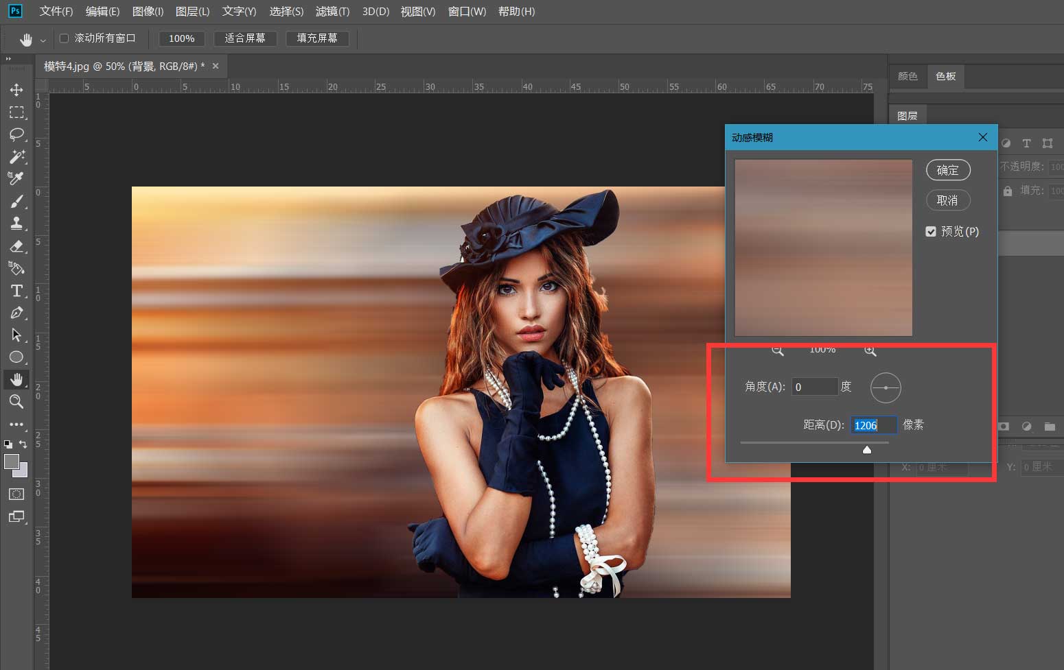Click the new group folder icon
The width and height of the screenshot is (1064, 670).
click(x=1049, y=426)
